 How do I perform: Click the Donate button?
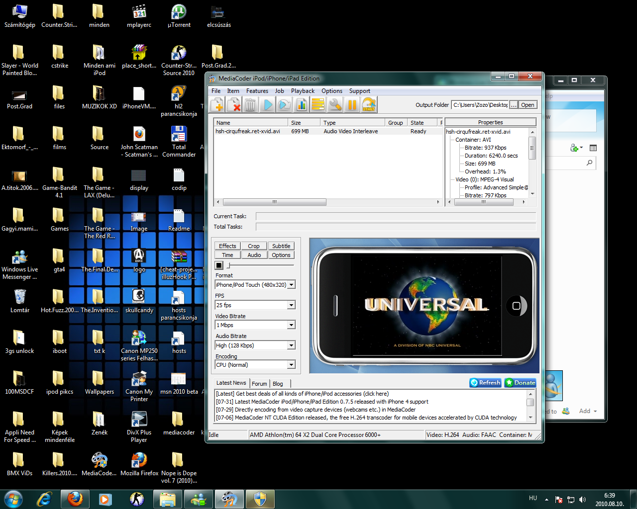520,383
